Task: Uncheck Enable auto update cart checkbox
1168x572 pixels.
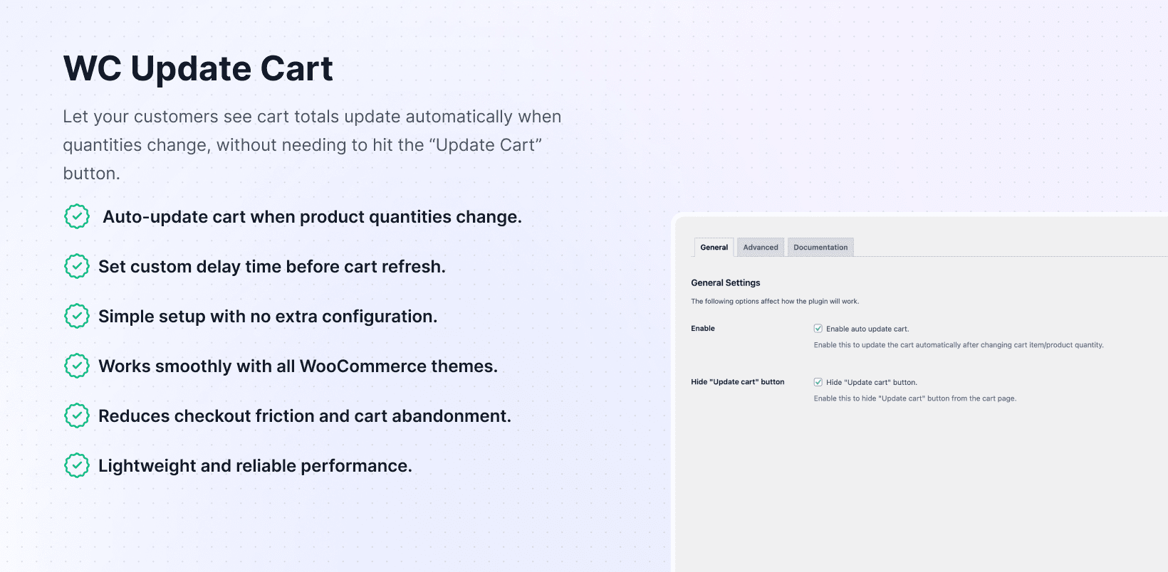Action: coord(818,329)
